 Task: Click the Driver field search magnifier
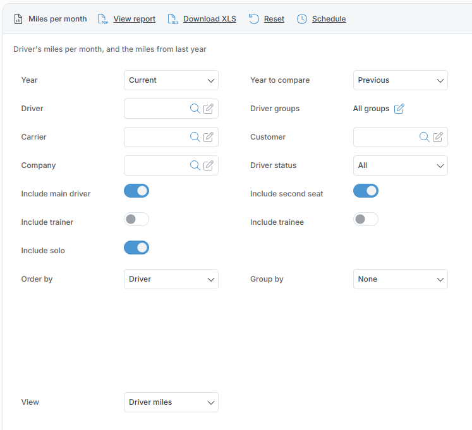pos(195,109)
